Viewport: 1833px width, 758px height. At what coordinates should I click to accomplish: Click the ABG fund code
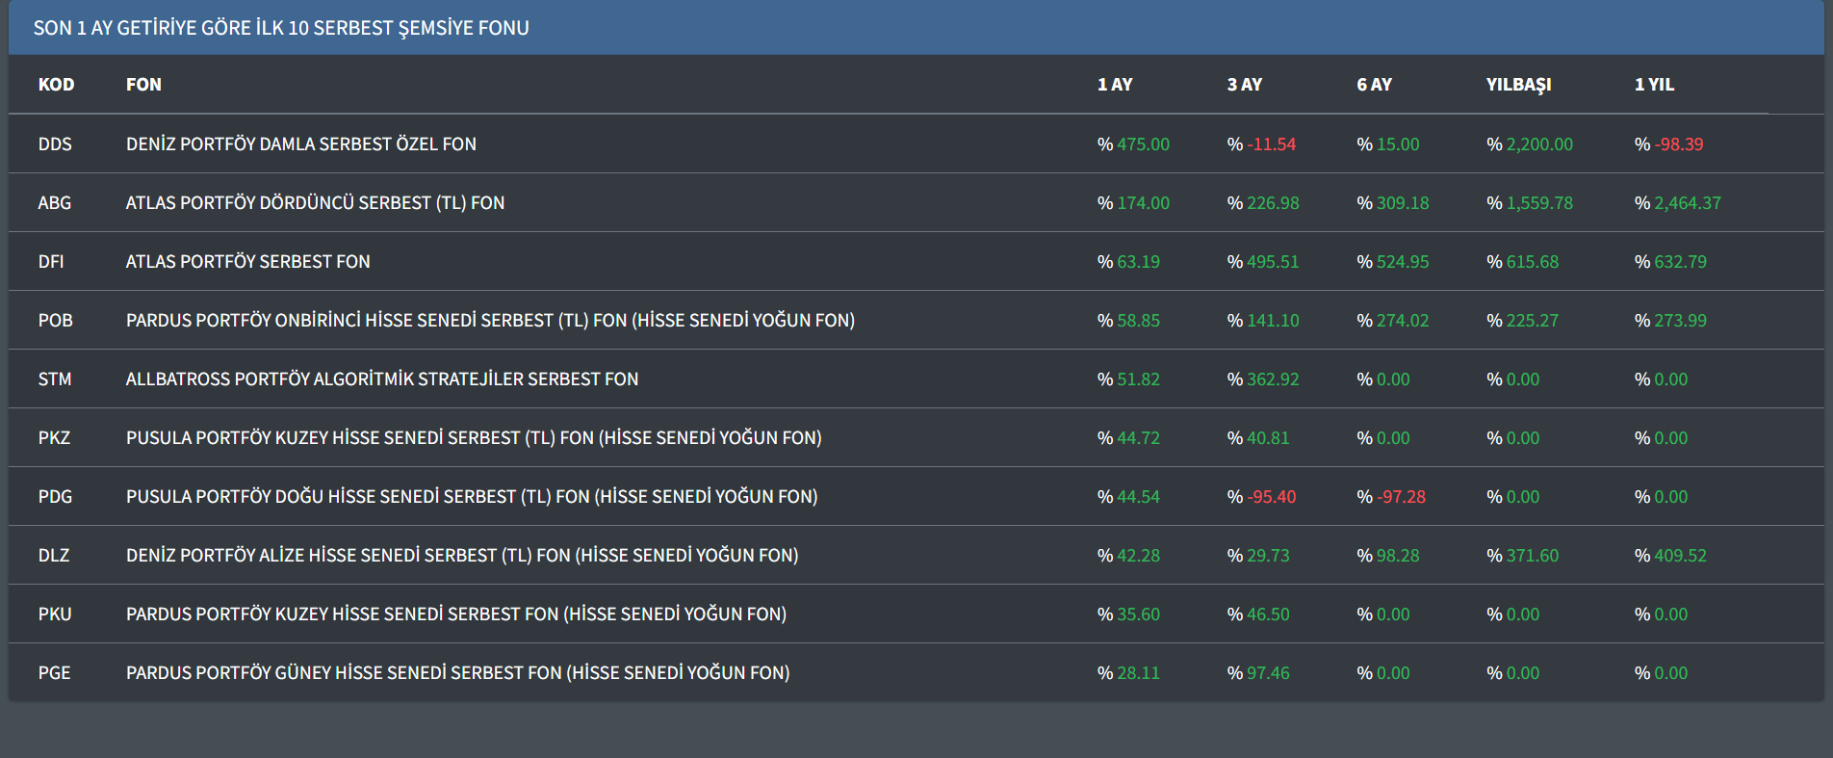[55, 203]
